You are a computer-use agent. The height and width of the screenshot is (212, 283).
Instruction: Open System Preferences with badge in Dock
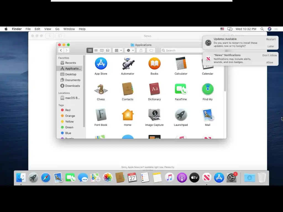coord(232,177)
